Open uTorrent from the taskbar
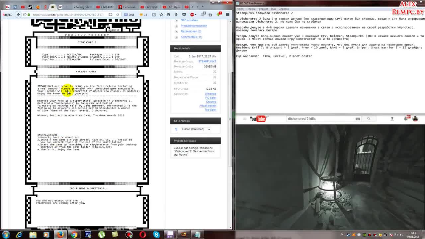Image resolution: width=425 pixels, height=239 pixels. point(101,235)
